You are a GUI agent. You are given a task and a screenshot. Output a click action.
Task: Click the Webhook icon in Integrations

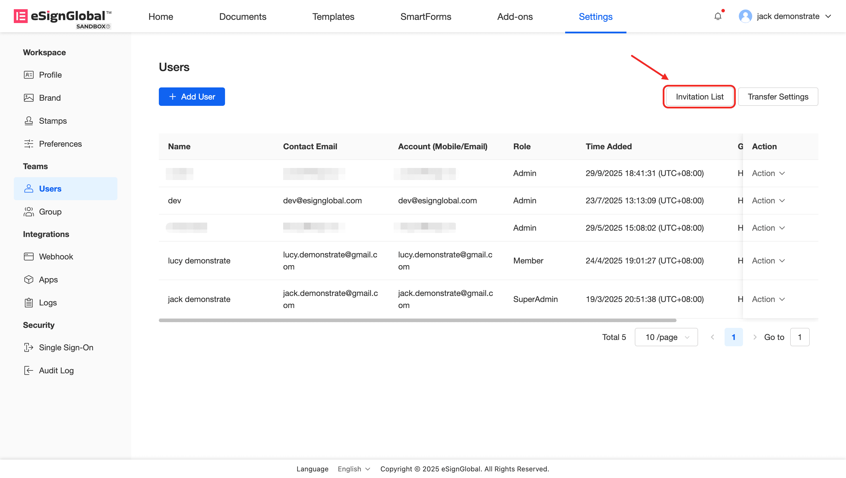coord(28,256)
